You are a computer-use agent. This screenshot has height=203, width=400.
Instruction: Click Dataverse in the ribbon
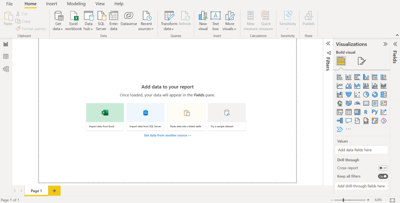tap(129, 19)
